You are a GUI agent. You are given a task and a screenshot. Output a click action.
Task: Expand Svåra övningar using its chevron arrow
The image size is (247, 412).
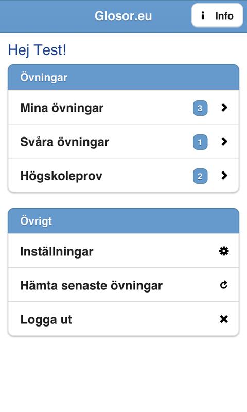[224, 141]
